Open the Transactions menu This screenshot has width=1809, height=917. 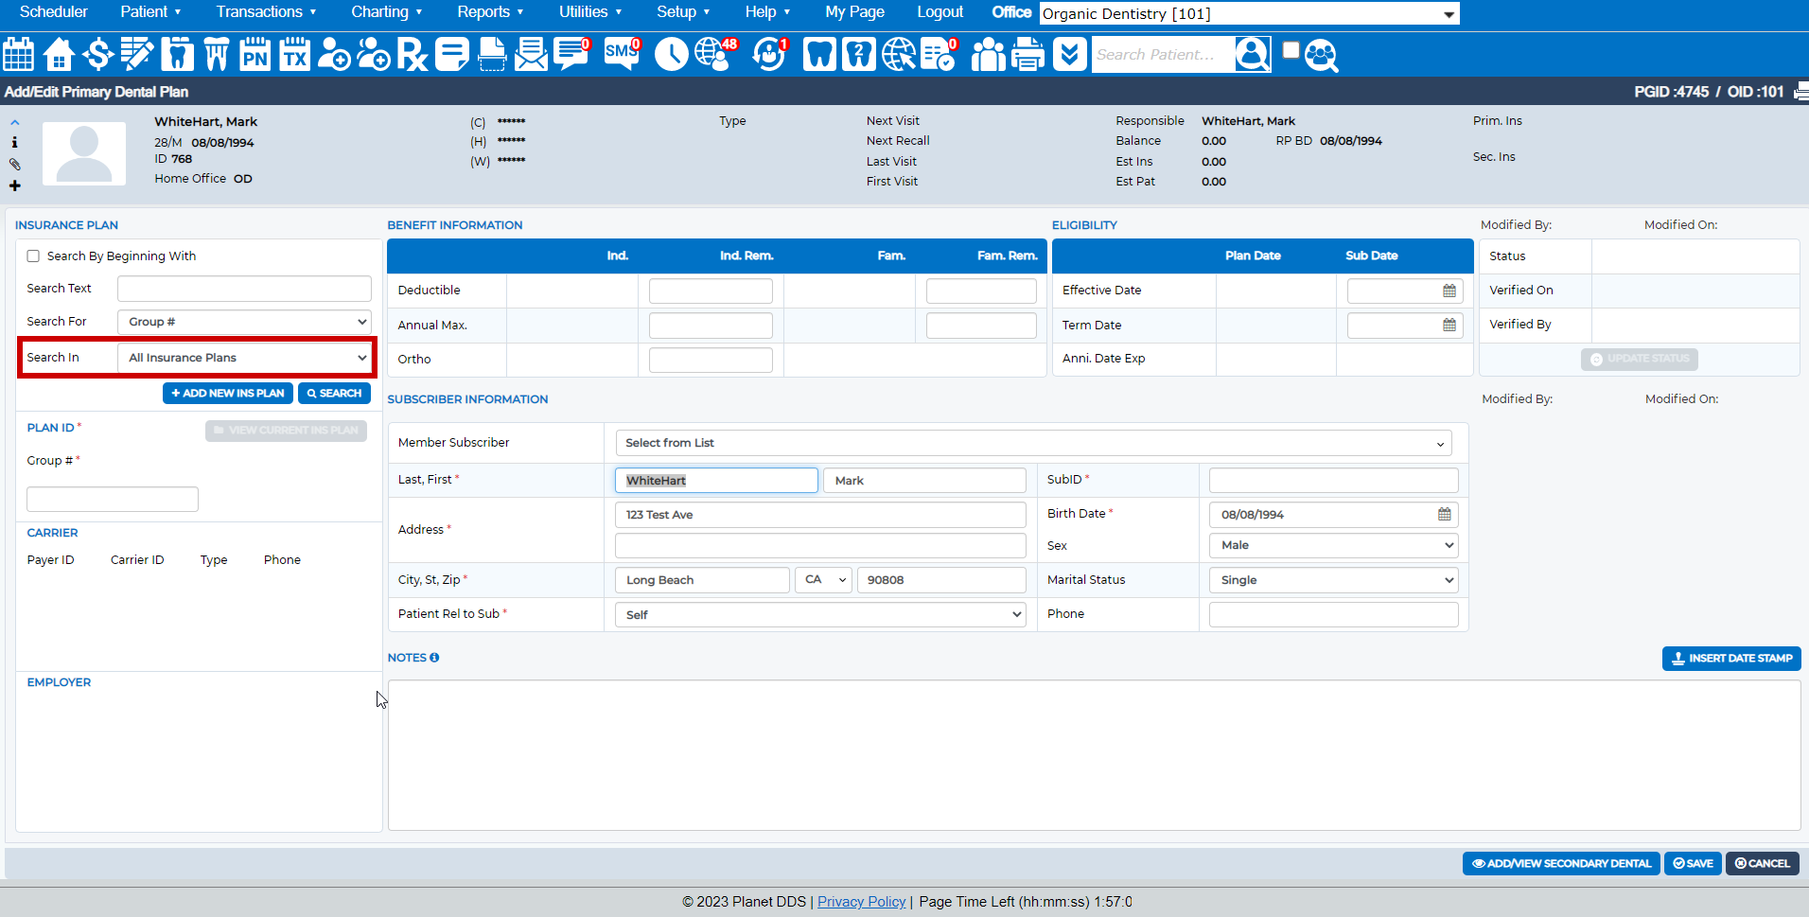266,12
